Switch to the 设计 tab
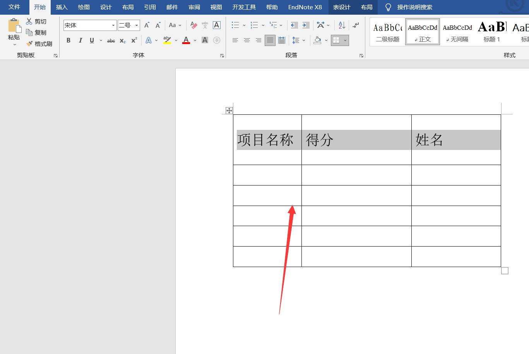The height and width of the screenshot is (354, 529). (106, 7)
